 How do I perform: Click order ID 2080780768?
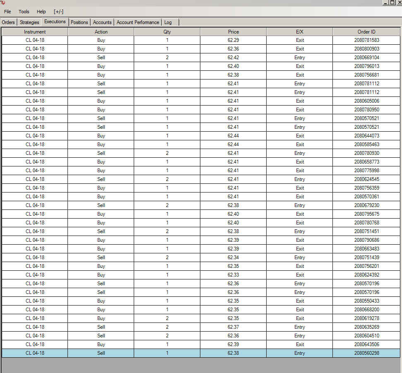point(367,223)
